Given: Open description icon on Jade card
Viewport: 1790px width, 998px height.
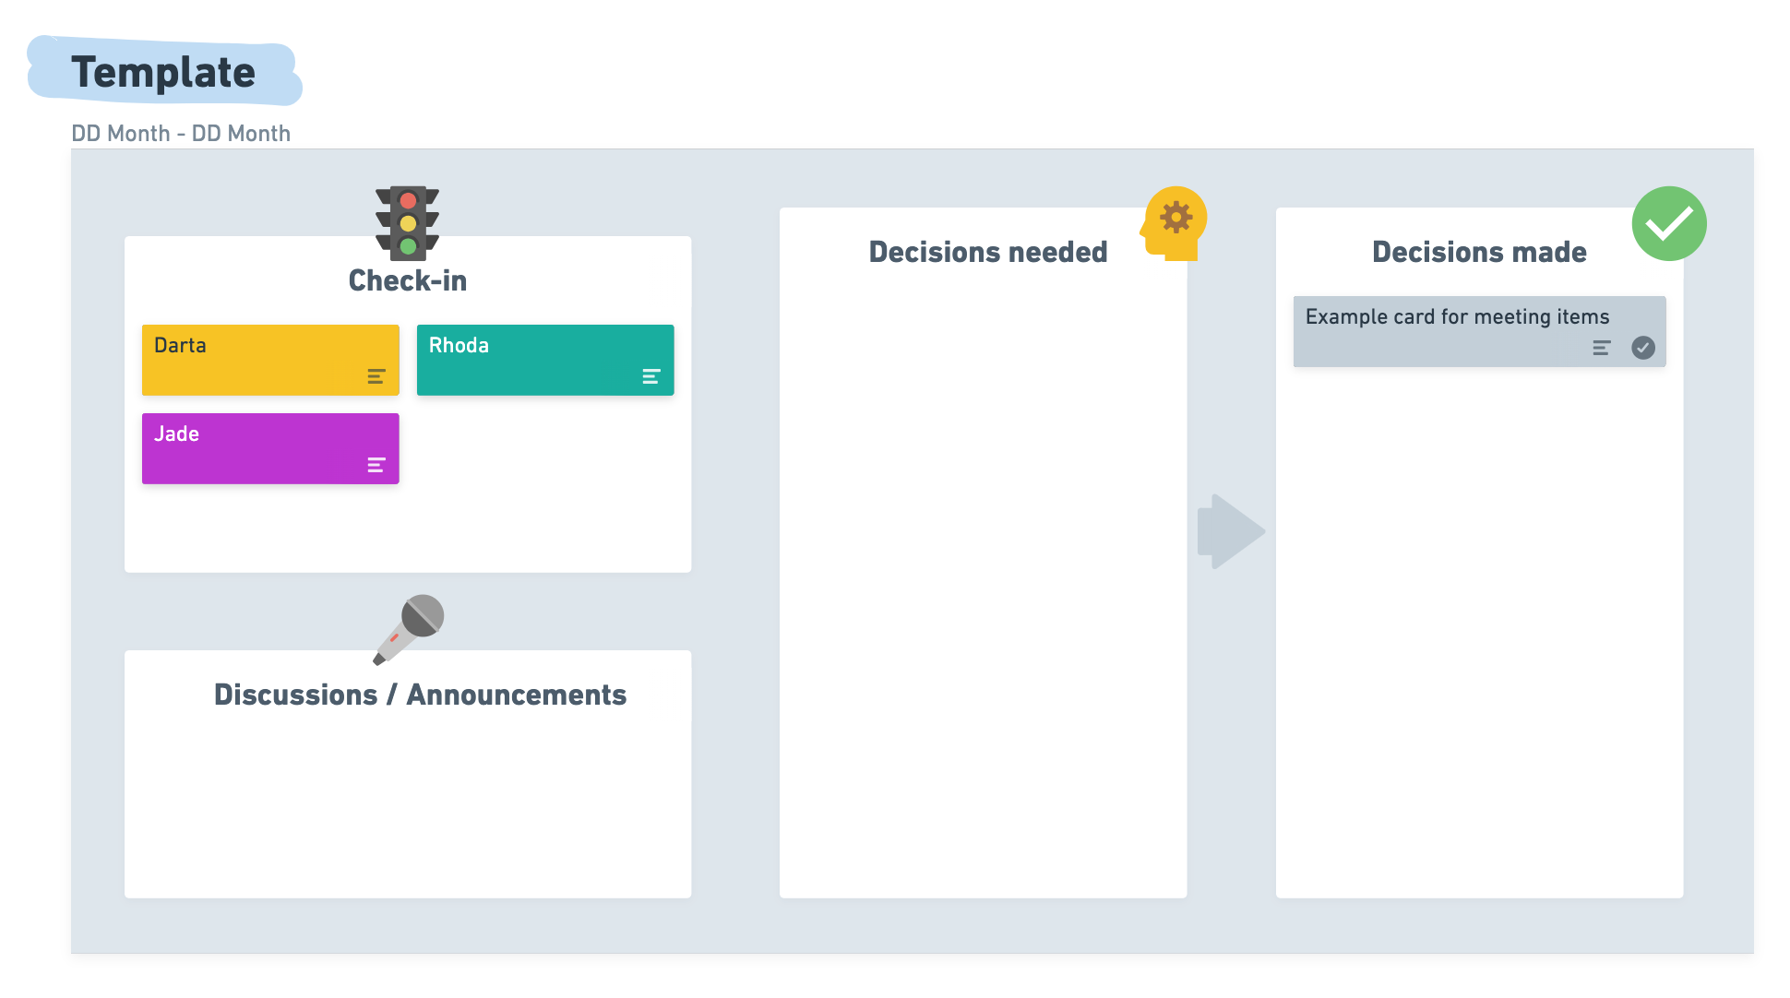Looking at the screenshot, I should point(376,465).
